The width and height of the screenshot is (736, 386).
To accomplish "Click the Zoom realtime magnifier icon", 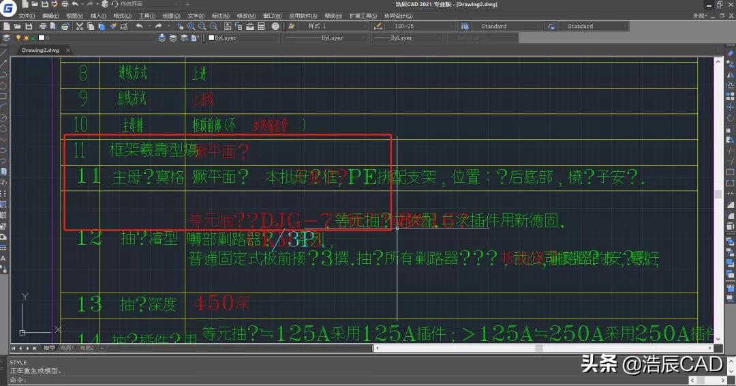I will click(191, 27).
